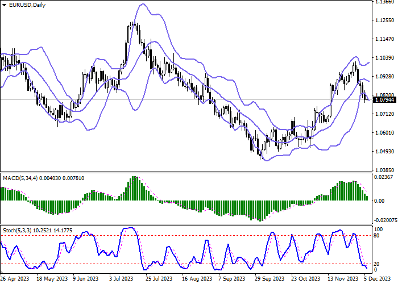Select Stochastic level 20 label
This screenshot has width=398, height=284.
click(377, 264)
